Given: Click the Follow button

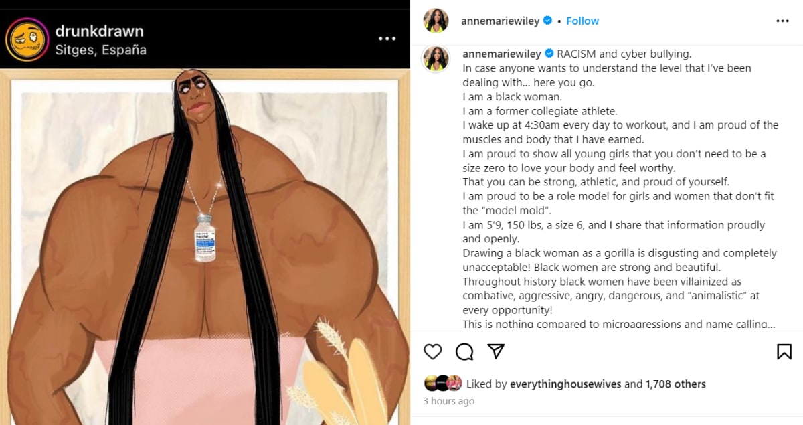Looking at the screenshot, I should click(582, 21).
